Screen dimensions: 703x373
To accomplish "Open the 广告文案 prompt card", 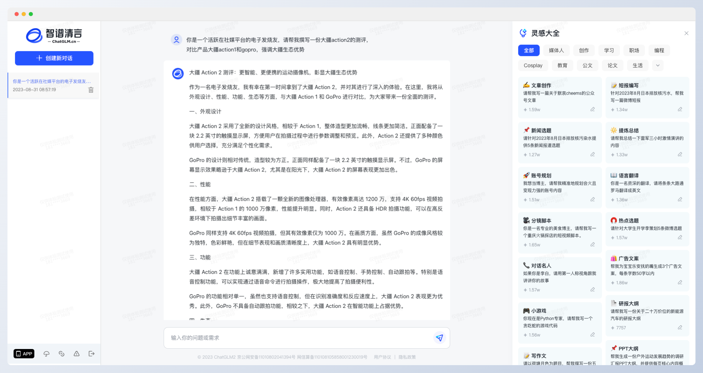I will 647,271.
